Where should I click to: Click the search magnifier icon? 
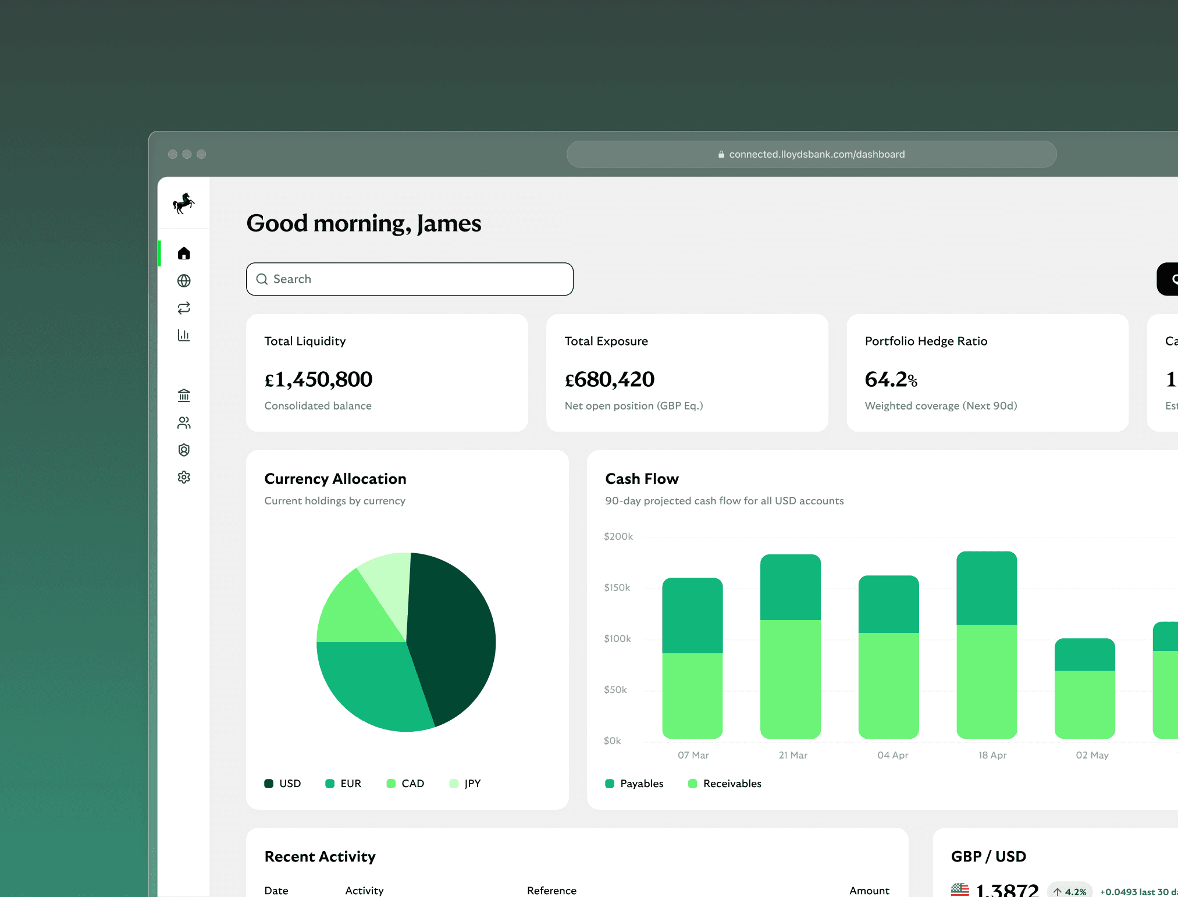coord(262,279)
